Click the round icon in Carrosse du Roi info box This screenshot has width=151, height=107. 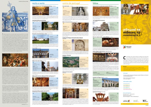pos(118,93)
